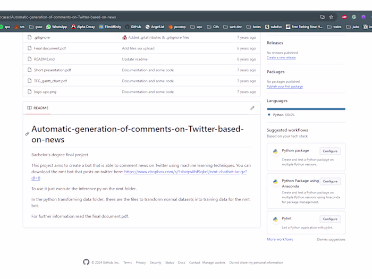The width and height of the screenshot is (372, 279).
Task: Open the README.md file
Action: pyautogui.click(x=44, y=60)
